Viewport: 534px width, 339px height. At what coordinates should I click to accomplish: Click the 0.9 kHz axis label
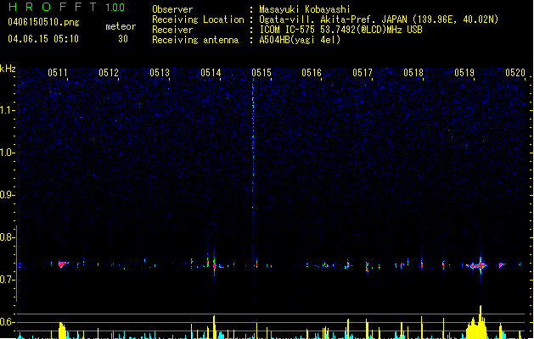tap(7, 195)
